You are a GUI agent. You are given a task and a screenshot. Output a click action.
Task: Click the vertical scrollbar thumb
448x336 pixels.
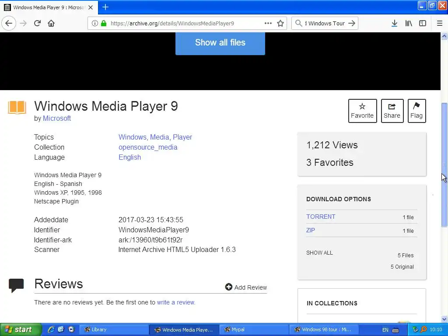pos(444,164)
